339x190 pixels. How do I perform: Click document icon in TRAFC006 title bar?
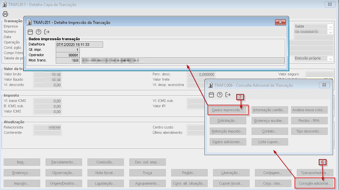pos(210,85)
